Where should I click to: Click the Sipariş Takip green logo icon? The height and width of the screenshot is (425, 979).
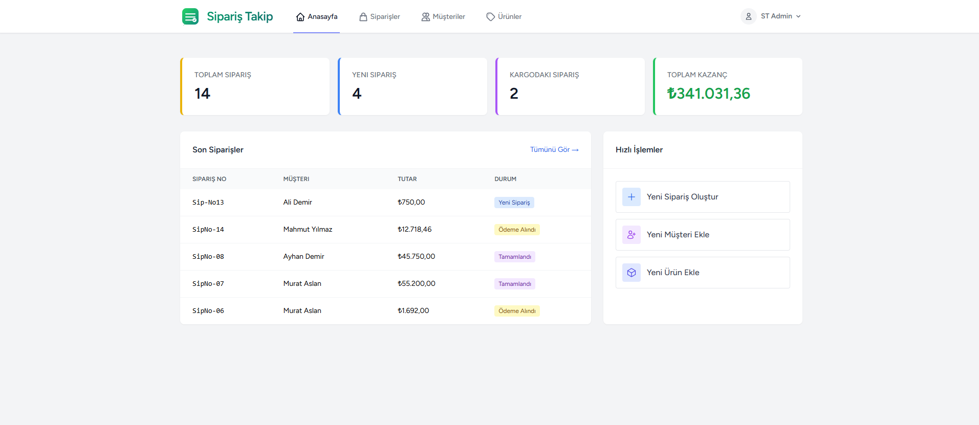pyautogui.click(x=190, y=16)
